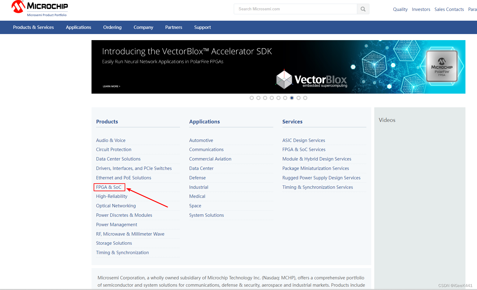Screen dimensions: 477x290
Task: Open Timing & Synchronization products
Action: pos(123,253)
